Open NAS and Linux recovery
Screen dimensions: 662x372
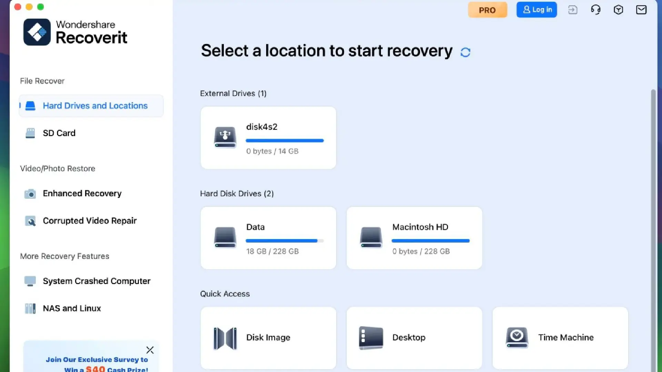point(71,308)
